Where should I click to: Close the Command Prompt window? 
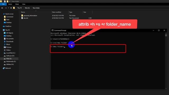click(164, 30)
